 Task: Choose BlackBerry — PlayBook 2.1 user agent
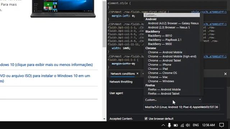click(x=165, y=40)
